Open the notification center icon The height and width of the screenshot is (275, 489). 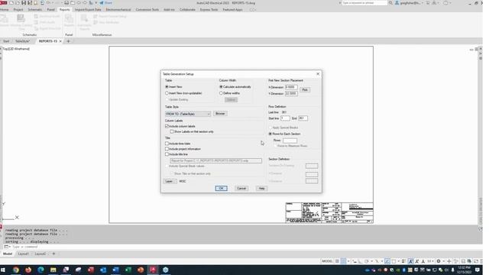478,270
